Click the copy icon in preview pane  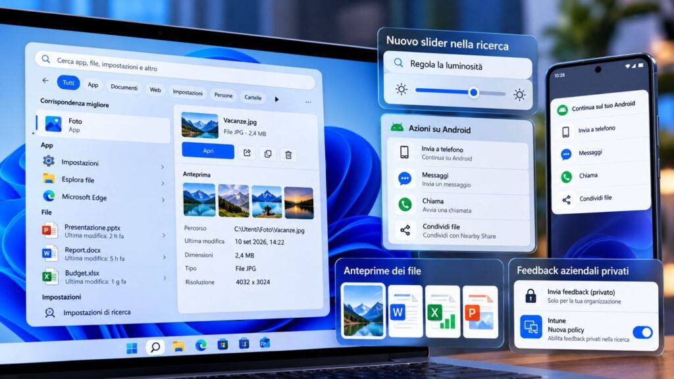[x=268, y=154]
